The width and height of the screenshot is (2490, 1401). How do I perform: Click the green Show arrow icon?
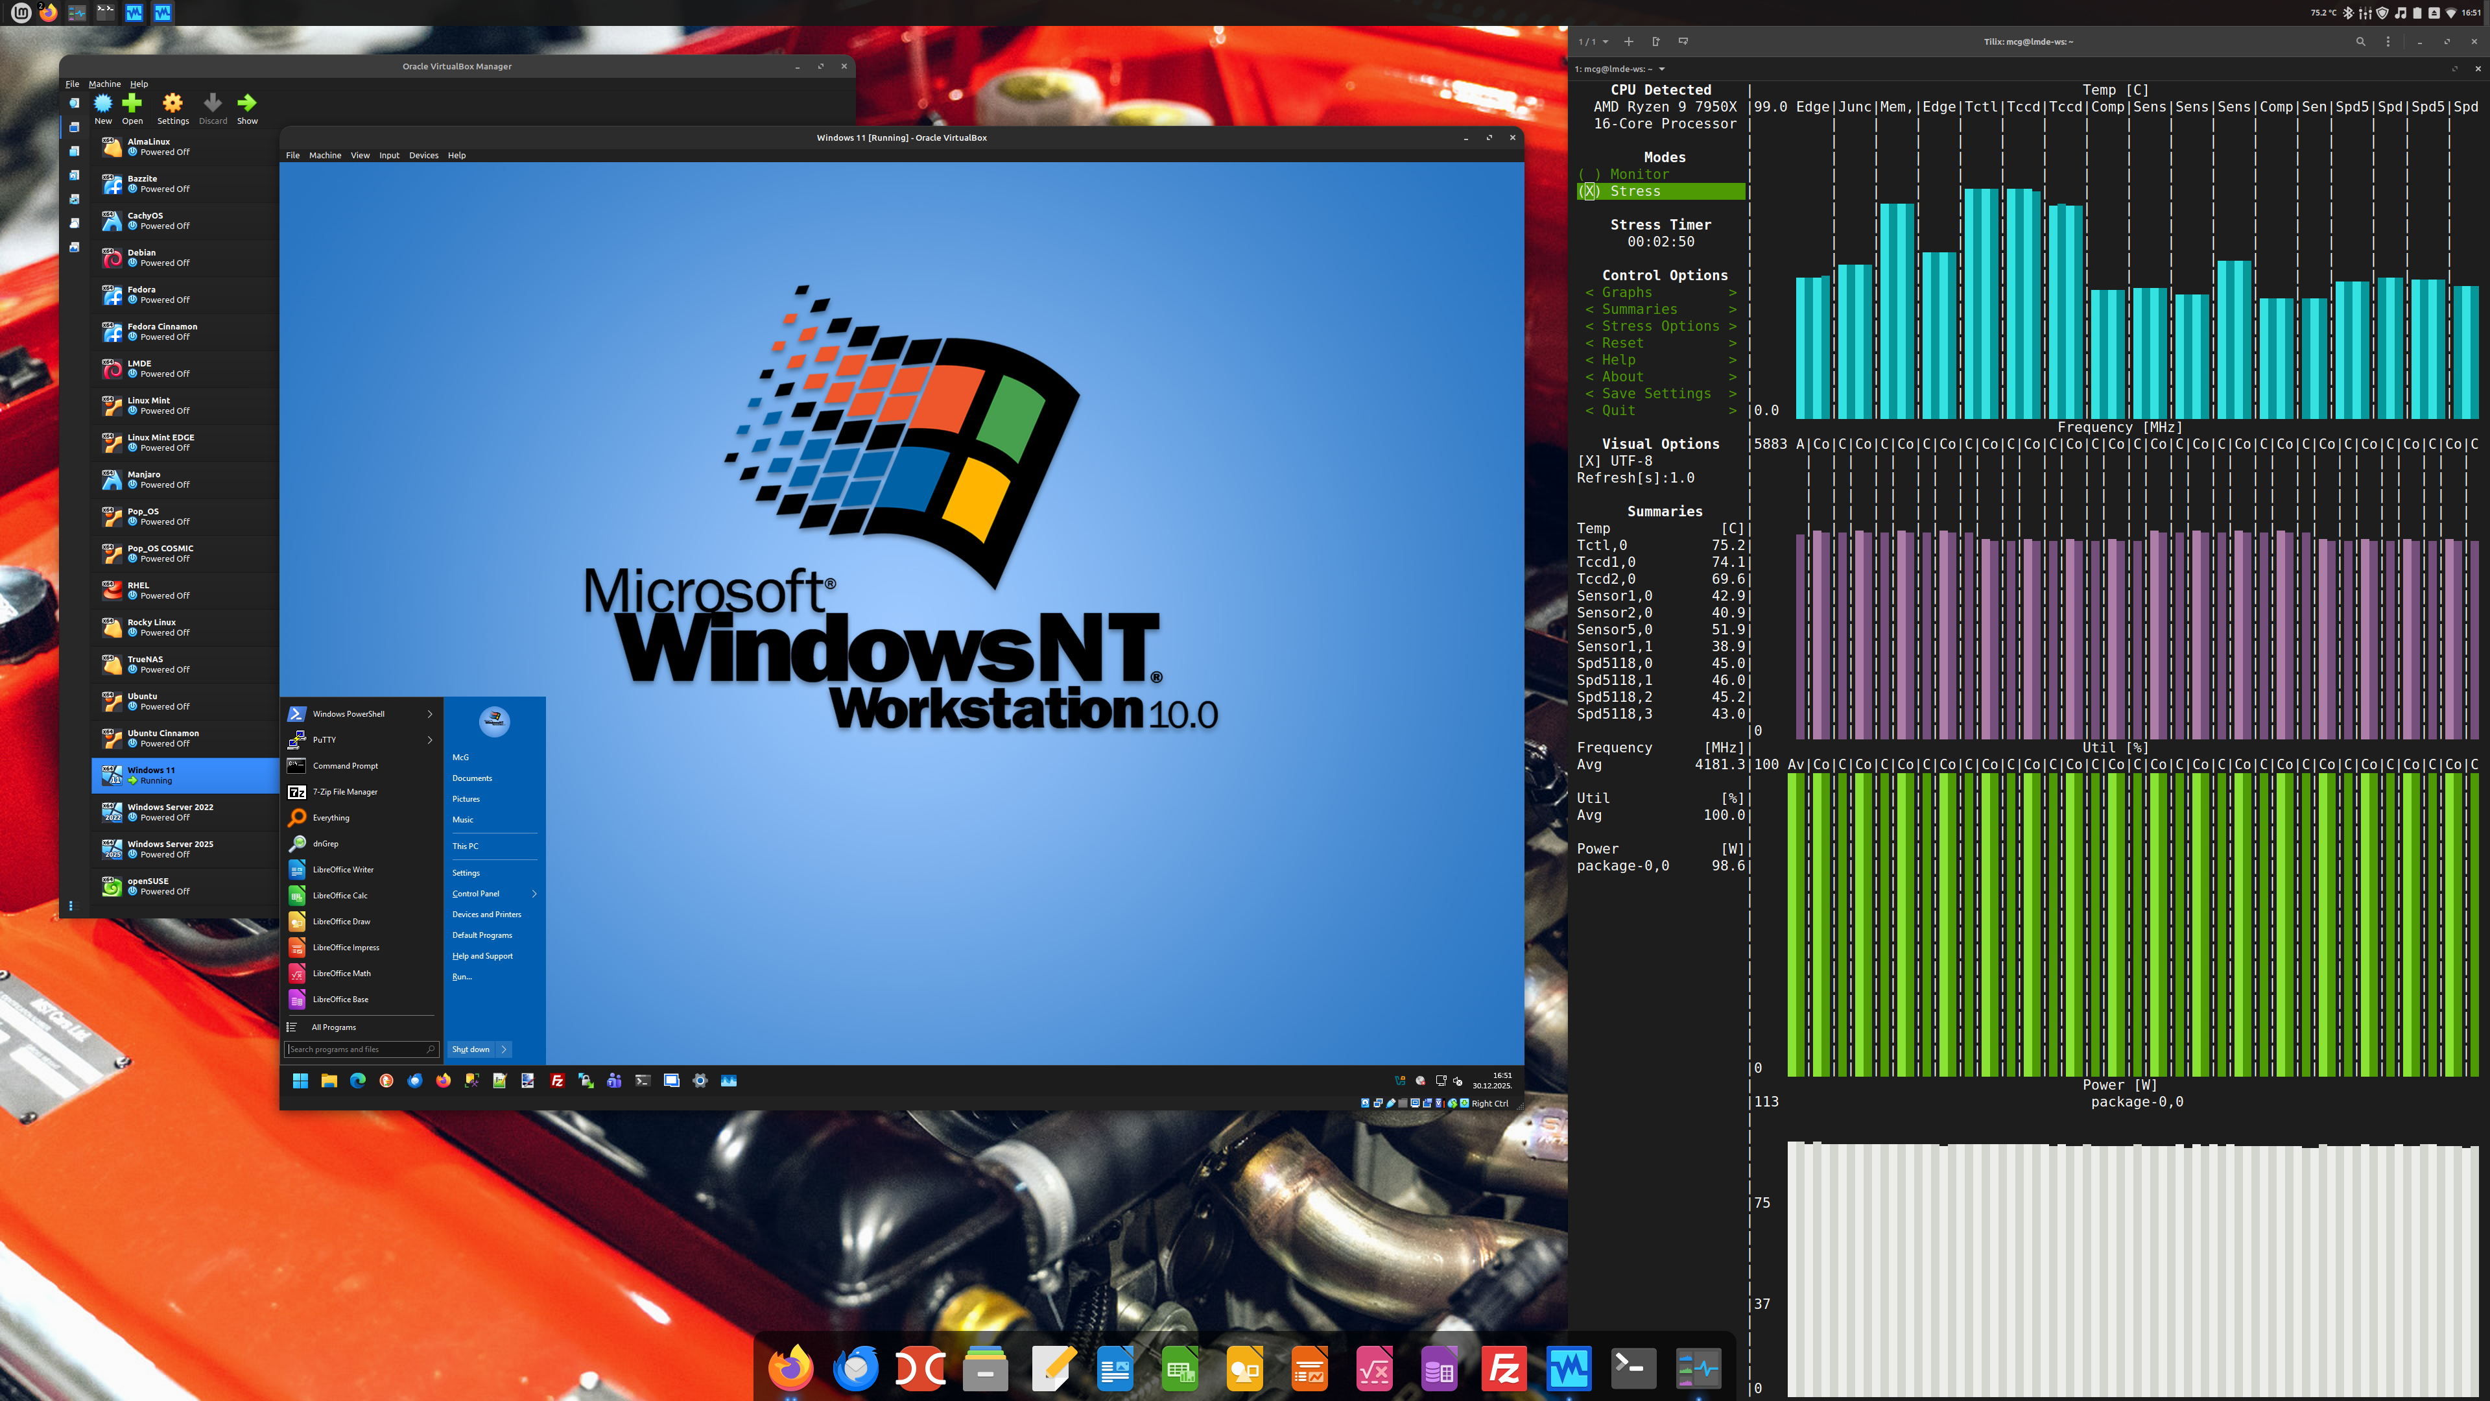(x=248, y=104)
